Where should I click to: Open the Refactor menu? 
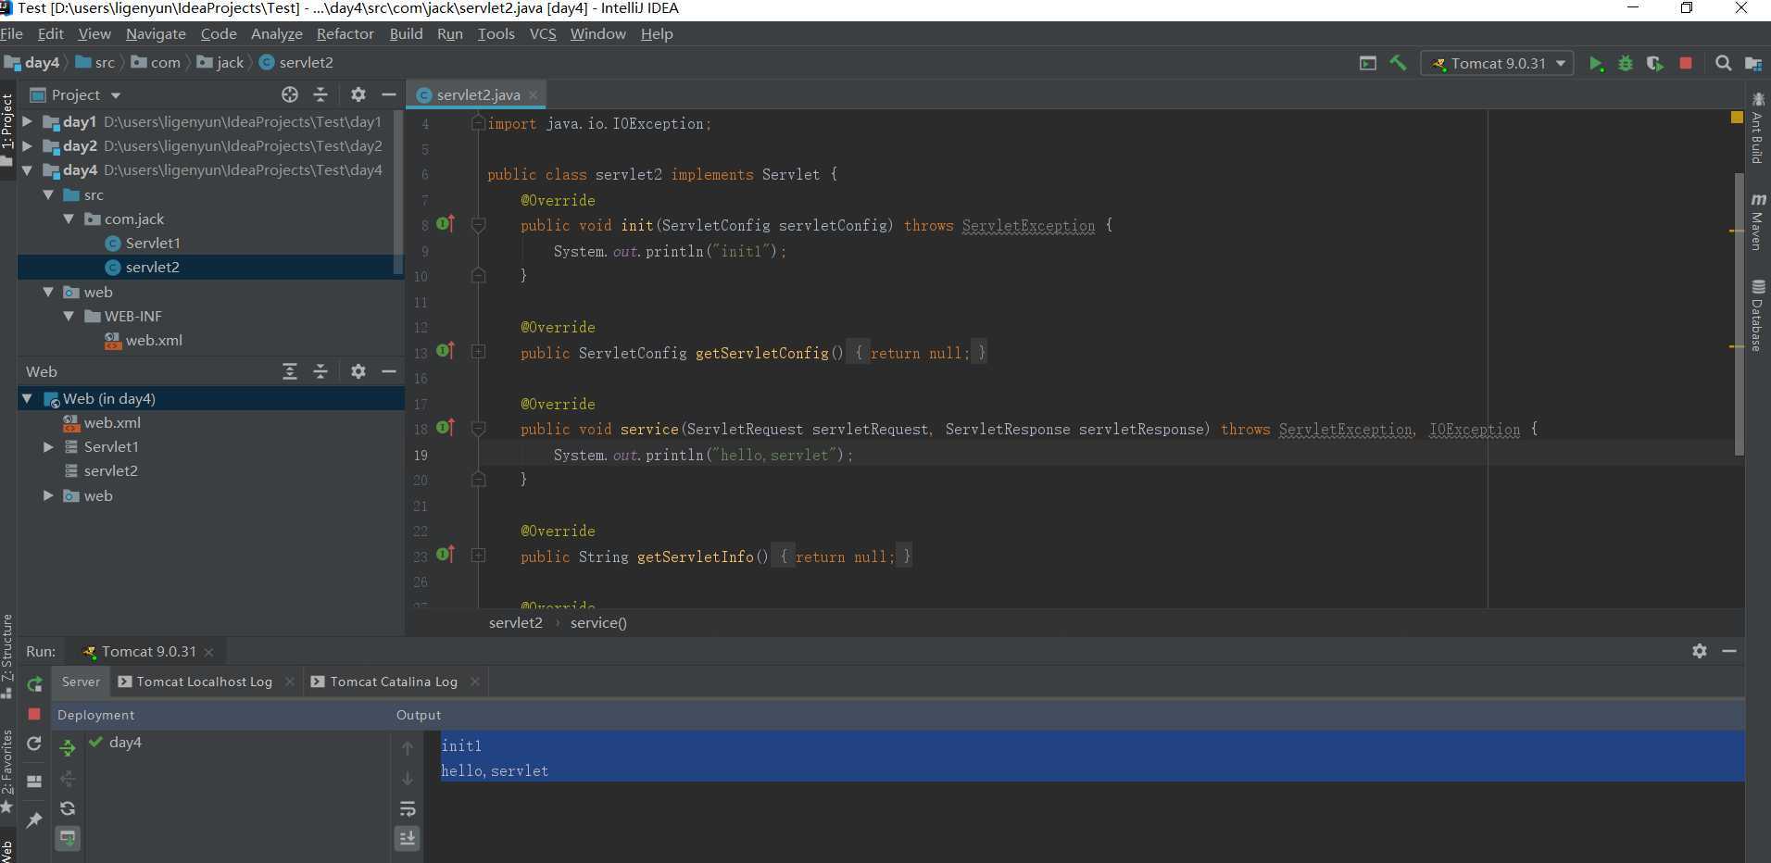coord(345,34)
